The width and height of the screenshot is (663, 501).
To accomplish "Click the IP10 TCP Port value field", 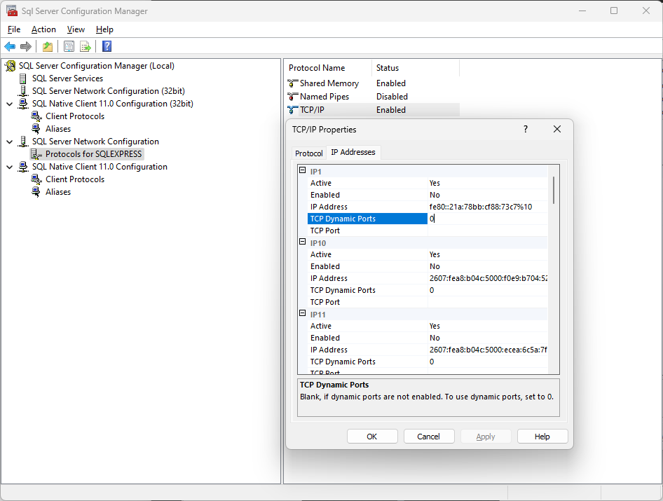I will pos(488,302).
